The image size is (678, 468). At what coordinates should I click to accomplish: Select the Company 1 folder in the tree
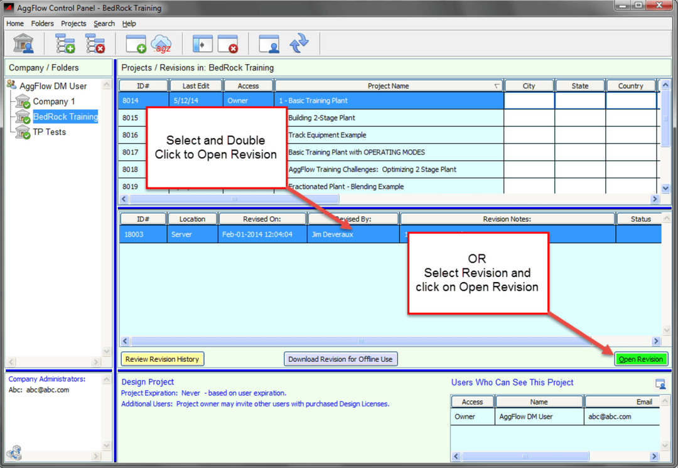point(53,101)
